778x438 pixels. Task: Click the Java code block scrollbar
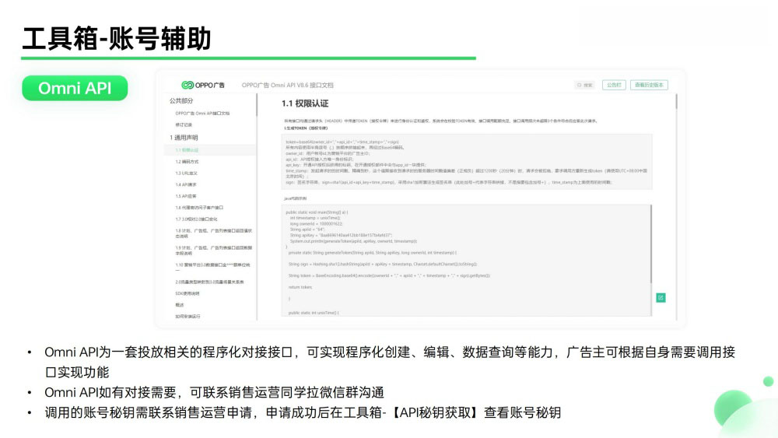tap(651, 244)
